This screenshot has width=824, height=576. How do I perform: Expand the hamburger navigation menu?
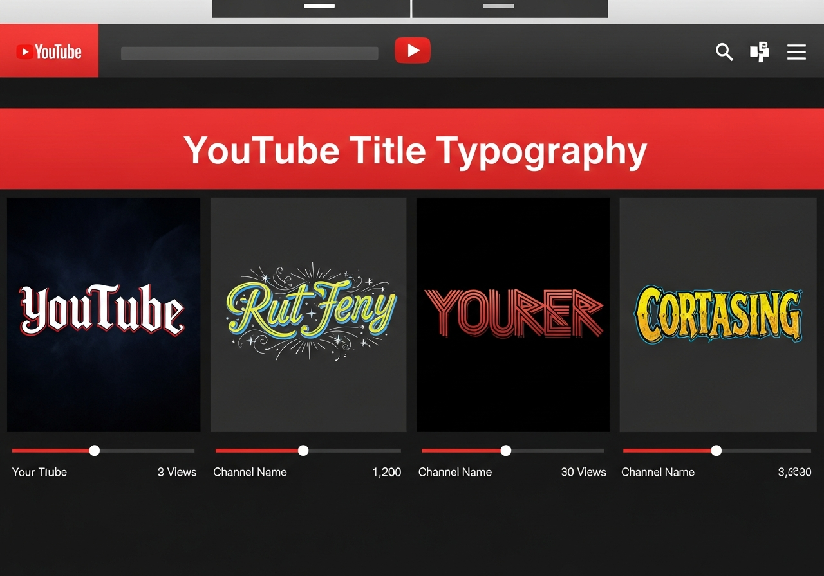(796, 52)
